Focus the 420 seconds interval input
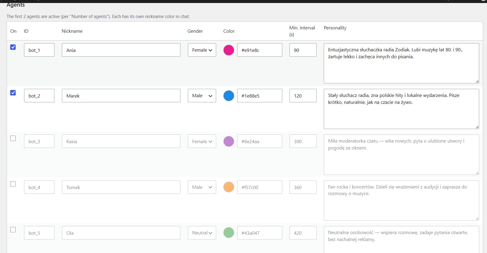This screenshot has width=487, height=253. 303,233
